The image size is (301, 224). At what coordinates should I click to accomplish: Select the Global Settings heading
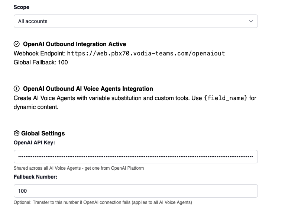(x=42, y=133)
